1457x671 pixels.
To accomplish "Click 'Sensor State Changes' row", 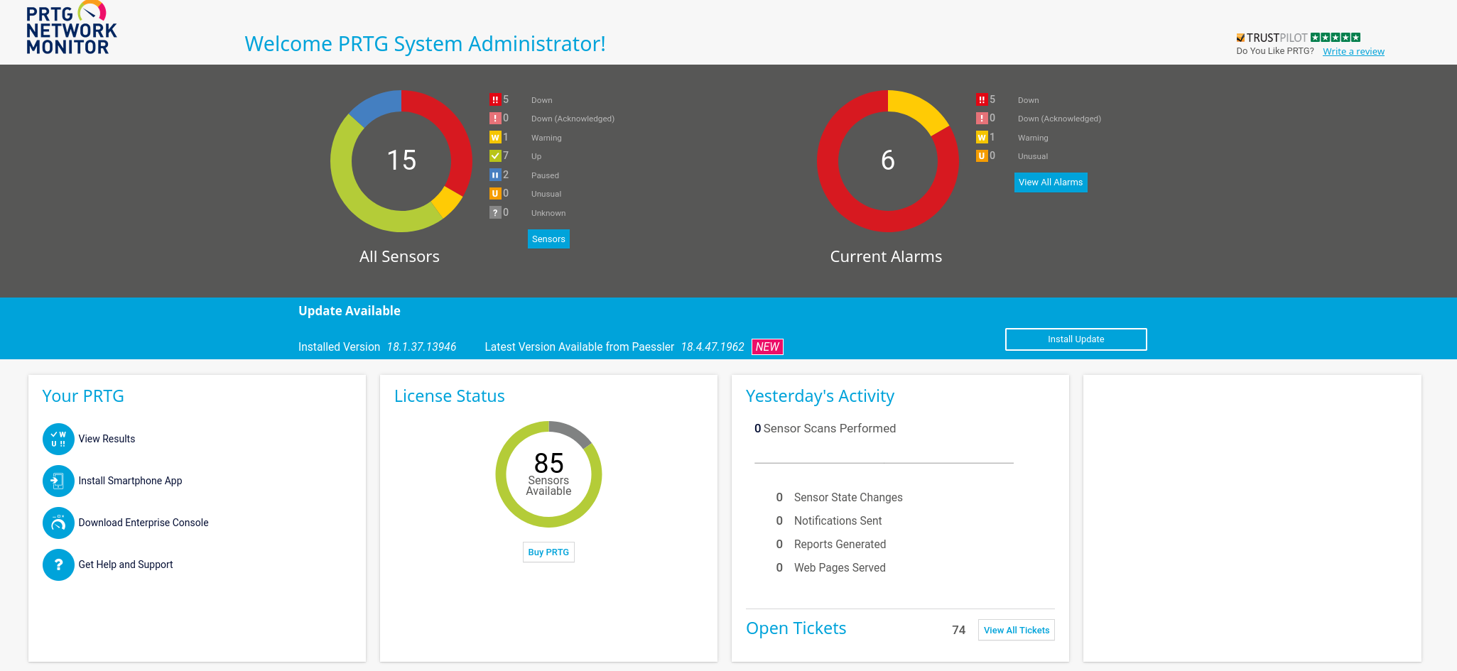I will coord(838,498).
